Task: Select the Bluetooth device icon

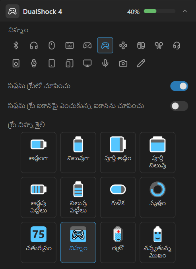Action: (x=16, y=45)
